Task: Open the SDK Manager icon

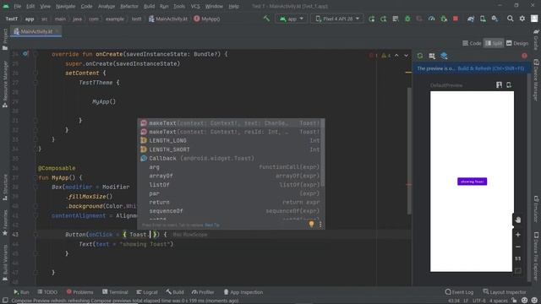Action: pos(495,19)
